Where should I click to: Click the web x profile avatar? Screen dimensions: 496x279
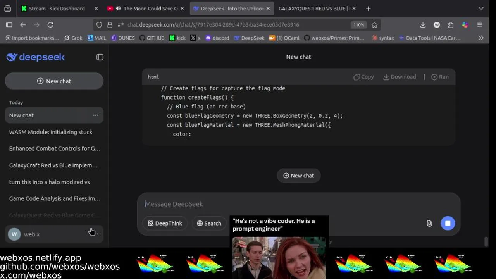(x=14, y=234)
